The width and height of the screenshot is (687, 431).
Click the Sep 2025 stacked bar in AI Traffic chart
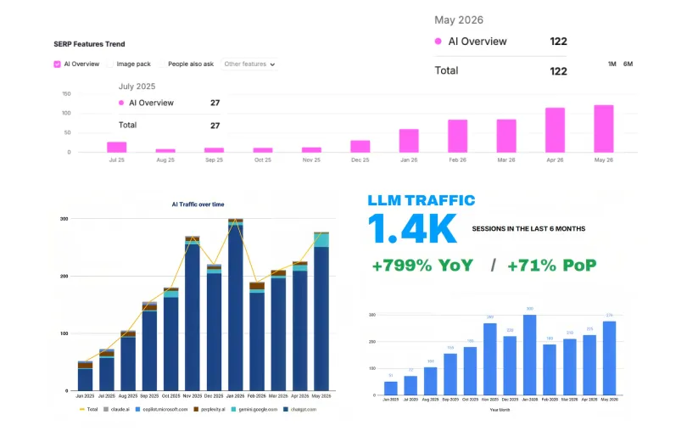[149, 346]
